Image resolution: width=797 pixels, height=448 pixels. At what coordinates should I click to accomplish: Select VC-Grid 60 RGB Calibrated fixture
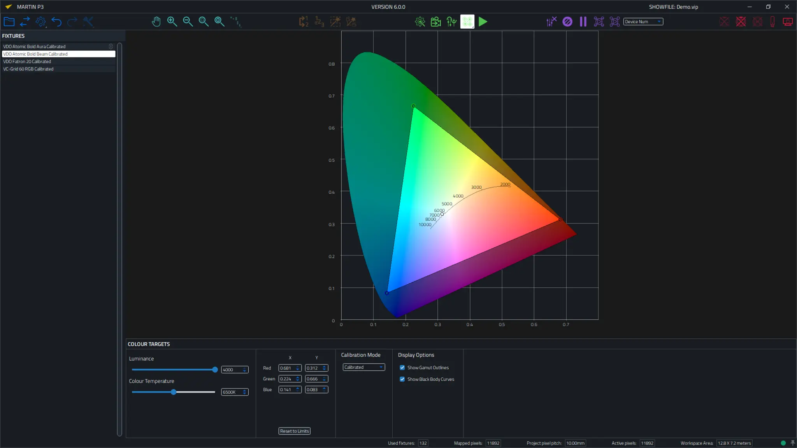[x=28, y=69]
